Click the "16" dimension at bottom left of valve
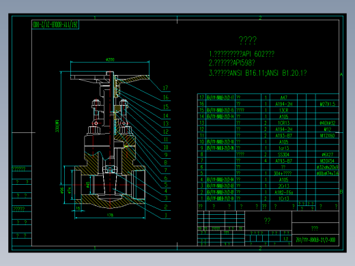Screen dimensions: 355x266 coord(78,208)
